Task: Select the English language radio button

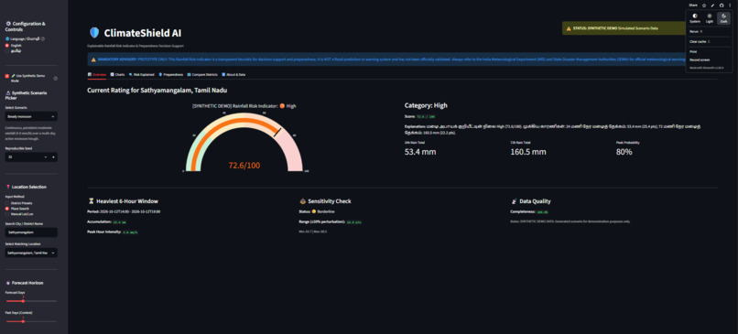Action: (x=7, y=46)
